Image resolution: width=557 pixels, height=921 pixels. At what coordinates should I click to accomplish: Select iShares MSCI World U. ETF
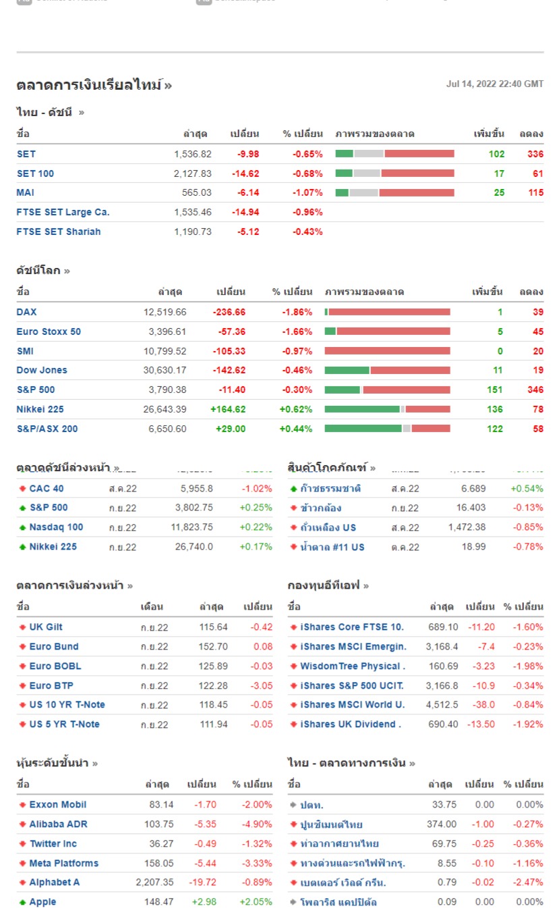353,704
